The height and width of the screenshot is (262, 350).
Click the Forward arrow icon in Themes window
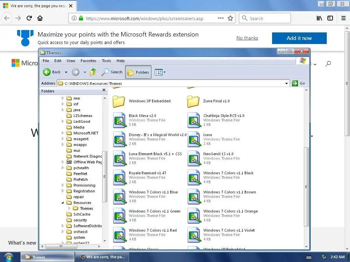[x=76, y=72]
